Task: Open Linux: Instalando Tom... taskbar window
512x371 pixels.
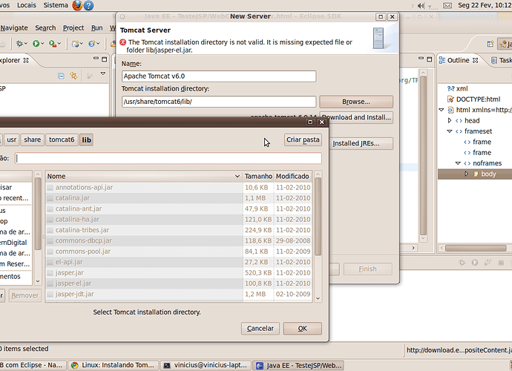Action: (x=113, y=365)
